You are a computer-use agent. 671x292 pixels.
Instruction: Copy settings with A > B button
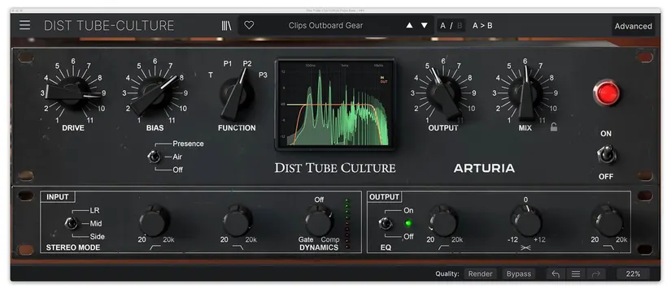pyautogui.click(x=482, y=26)
